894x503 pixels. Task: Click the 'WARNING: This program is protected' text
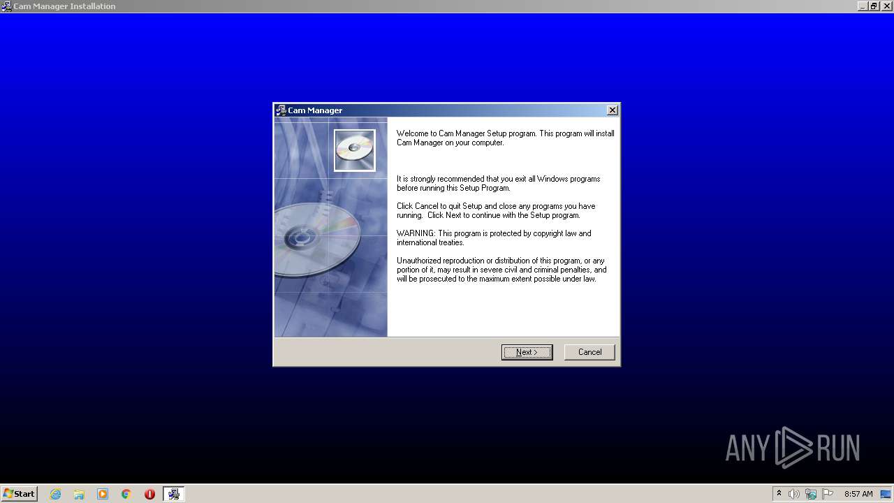[494, 238]
